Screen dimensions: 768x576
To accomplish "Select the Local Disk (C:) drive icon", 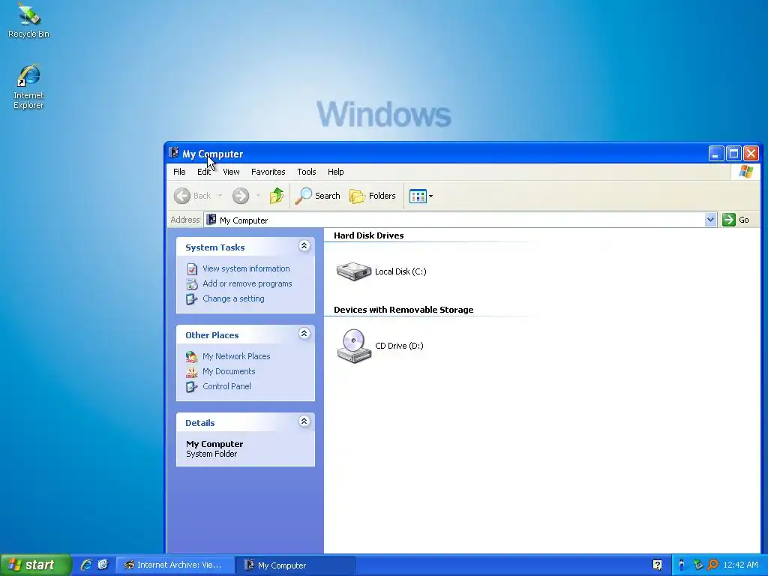I will 354,271.
